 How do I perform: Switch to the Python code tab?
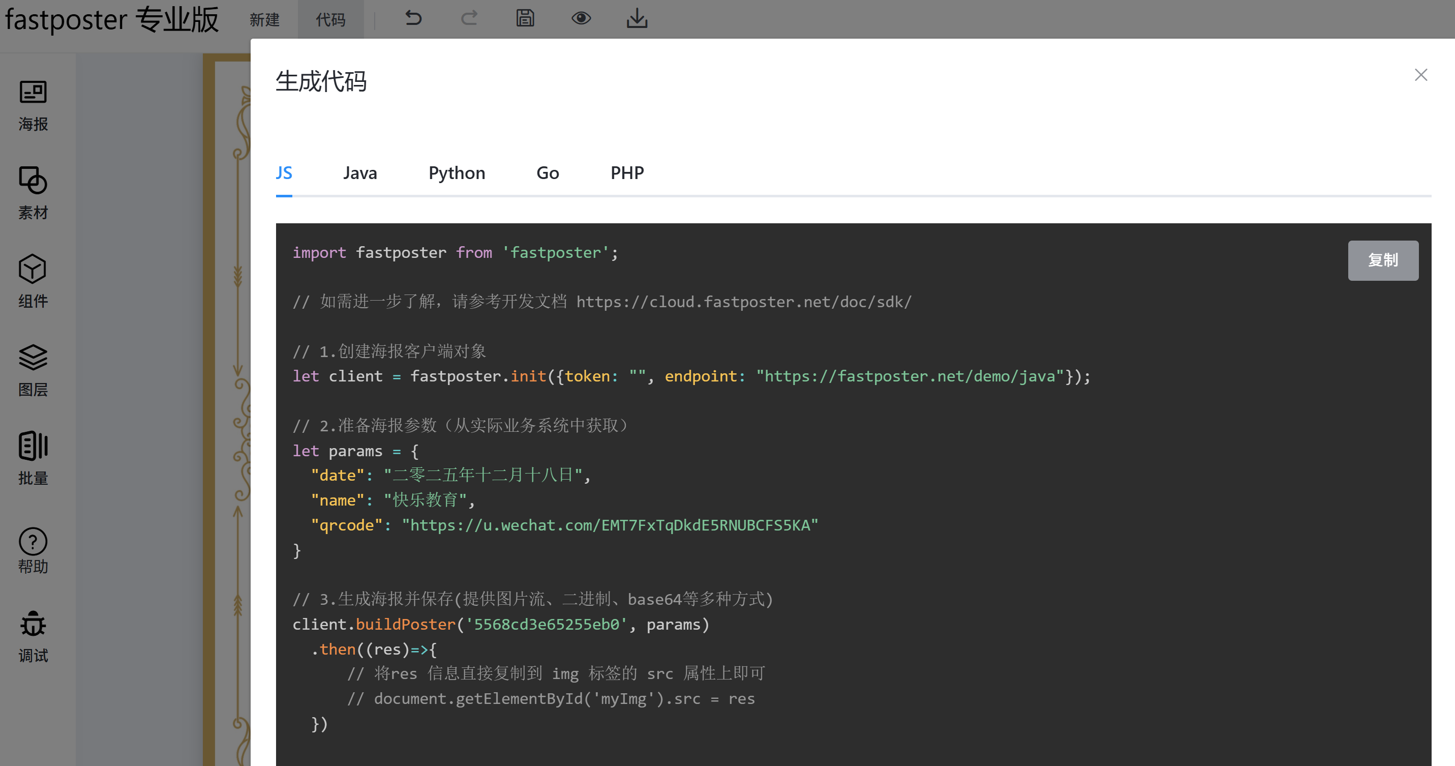457,173
